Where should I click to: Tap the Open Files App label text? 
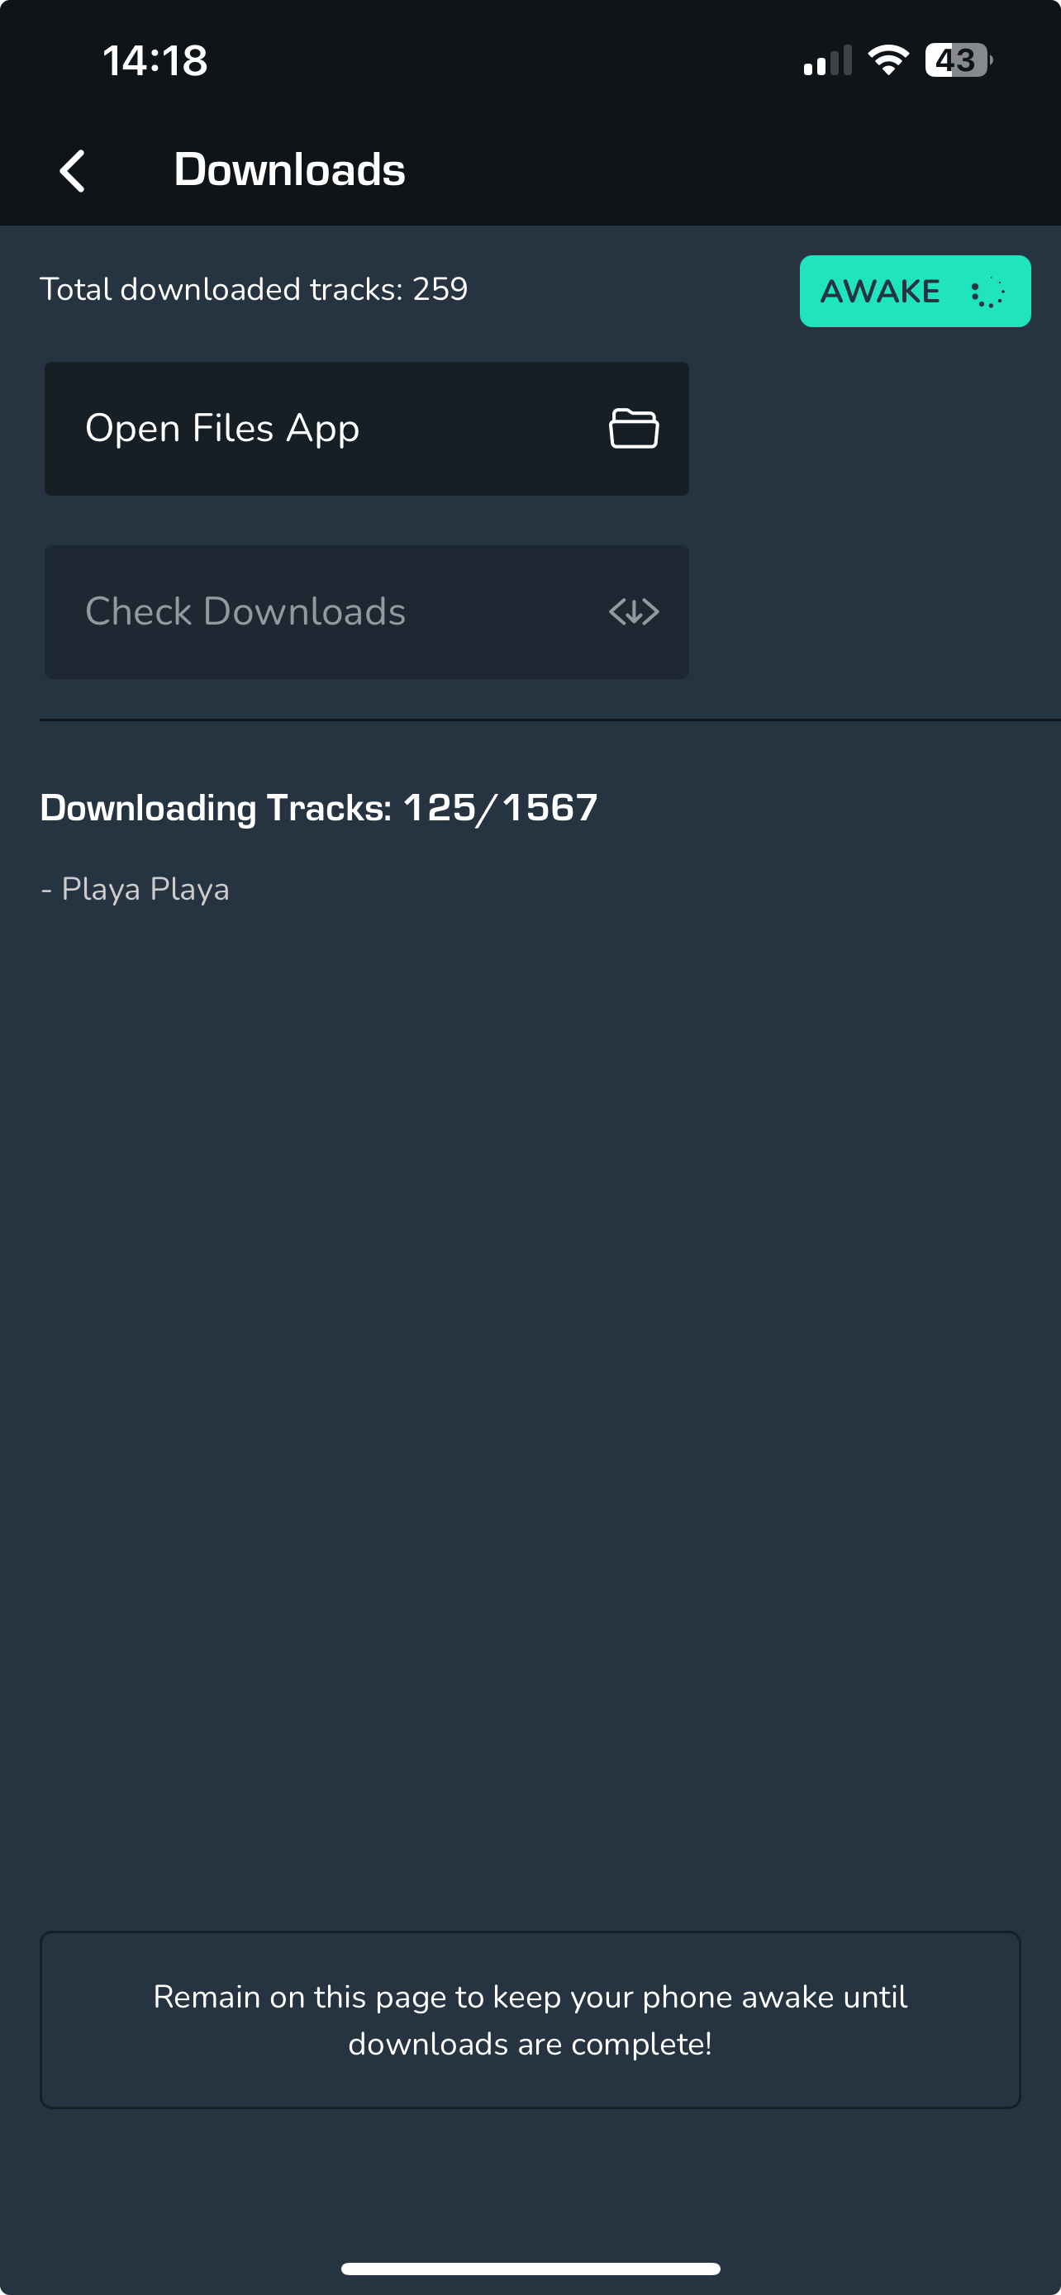[x=223, y=429]
